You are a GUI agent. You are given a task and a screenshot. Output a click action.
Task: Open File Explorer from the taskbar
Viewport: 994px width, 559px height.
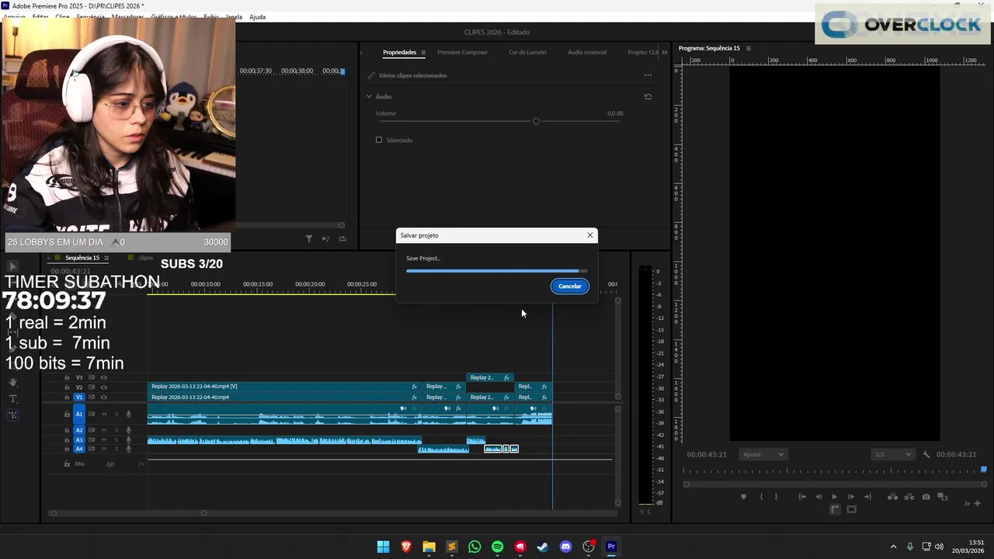tap(429, 547)
